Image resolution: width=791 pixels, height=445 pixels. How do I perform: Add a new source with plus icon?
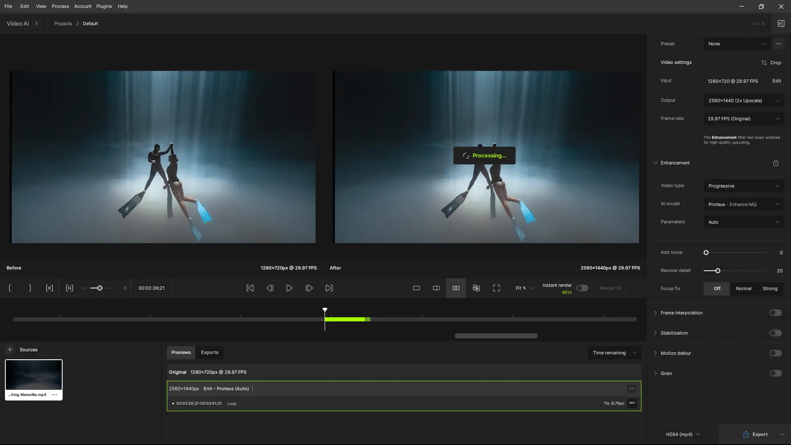click(10, 349)
